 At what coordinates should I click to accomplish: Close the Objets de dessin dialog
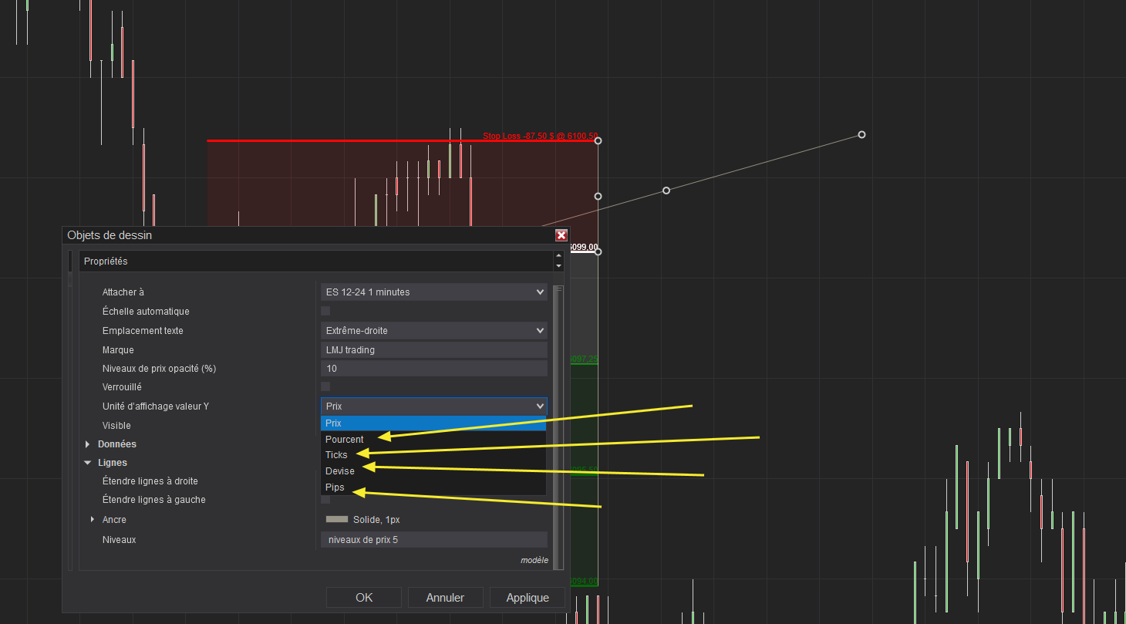[x=561, y=235]
